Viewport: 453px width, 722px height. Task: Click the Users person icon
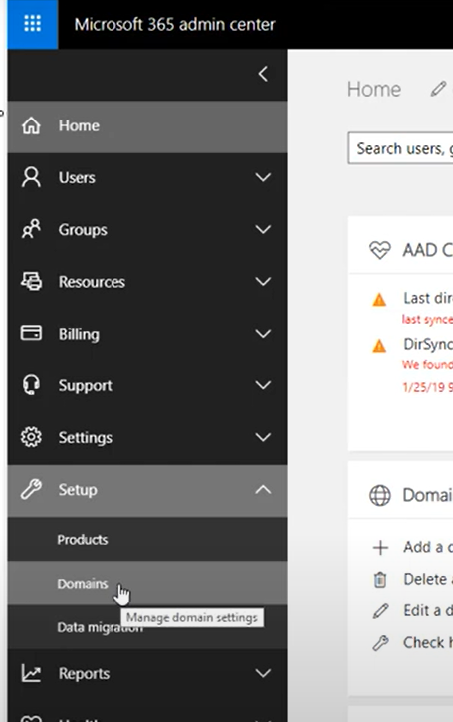tap(31, 177)
